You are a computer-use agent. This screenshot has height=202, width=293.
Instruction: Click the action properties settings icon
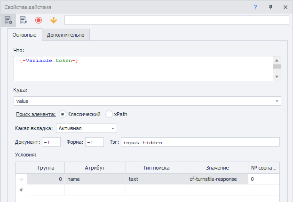[x=8, y=20]
